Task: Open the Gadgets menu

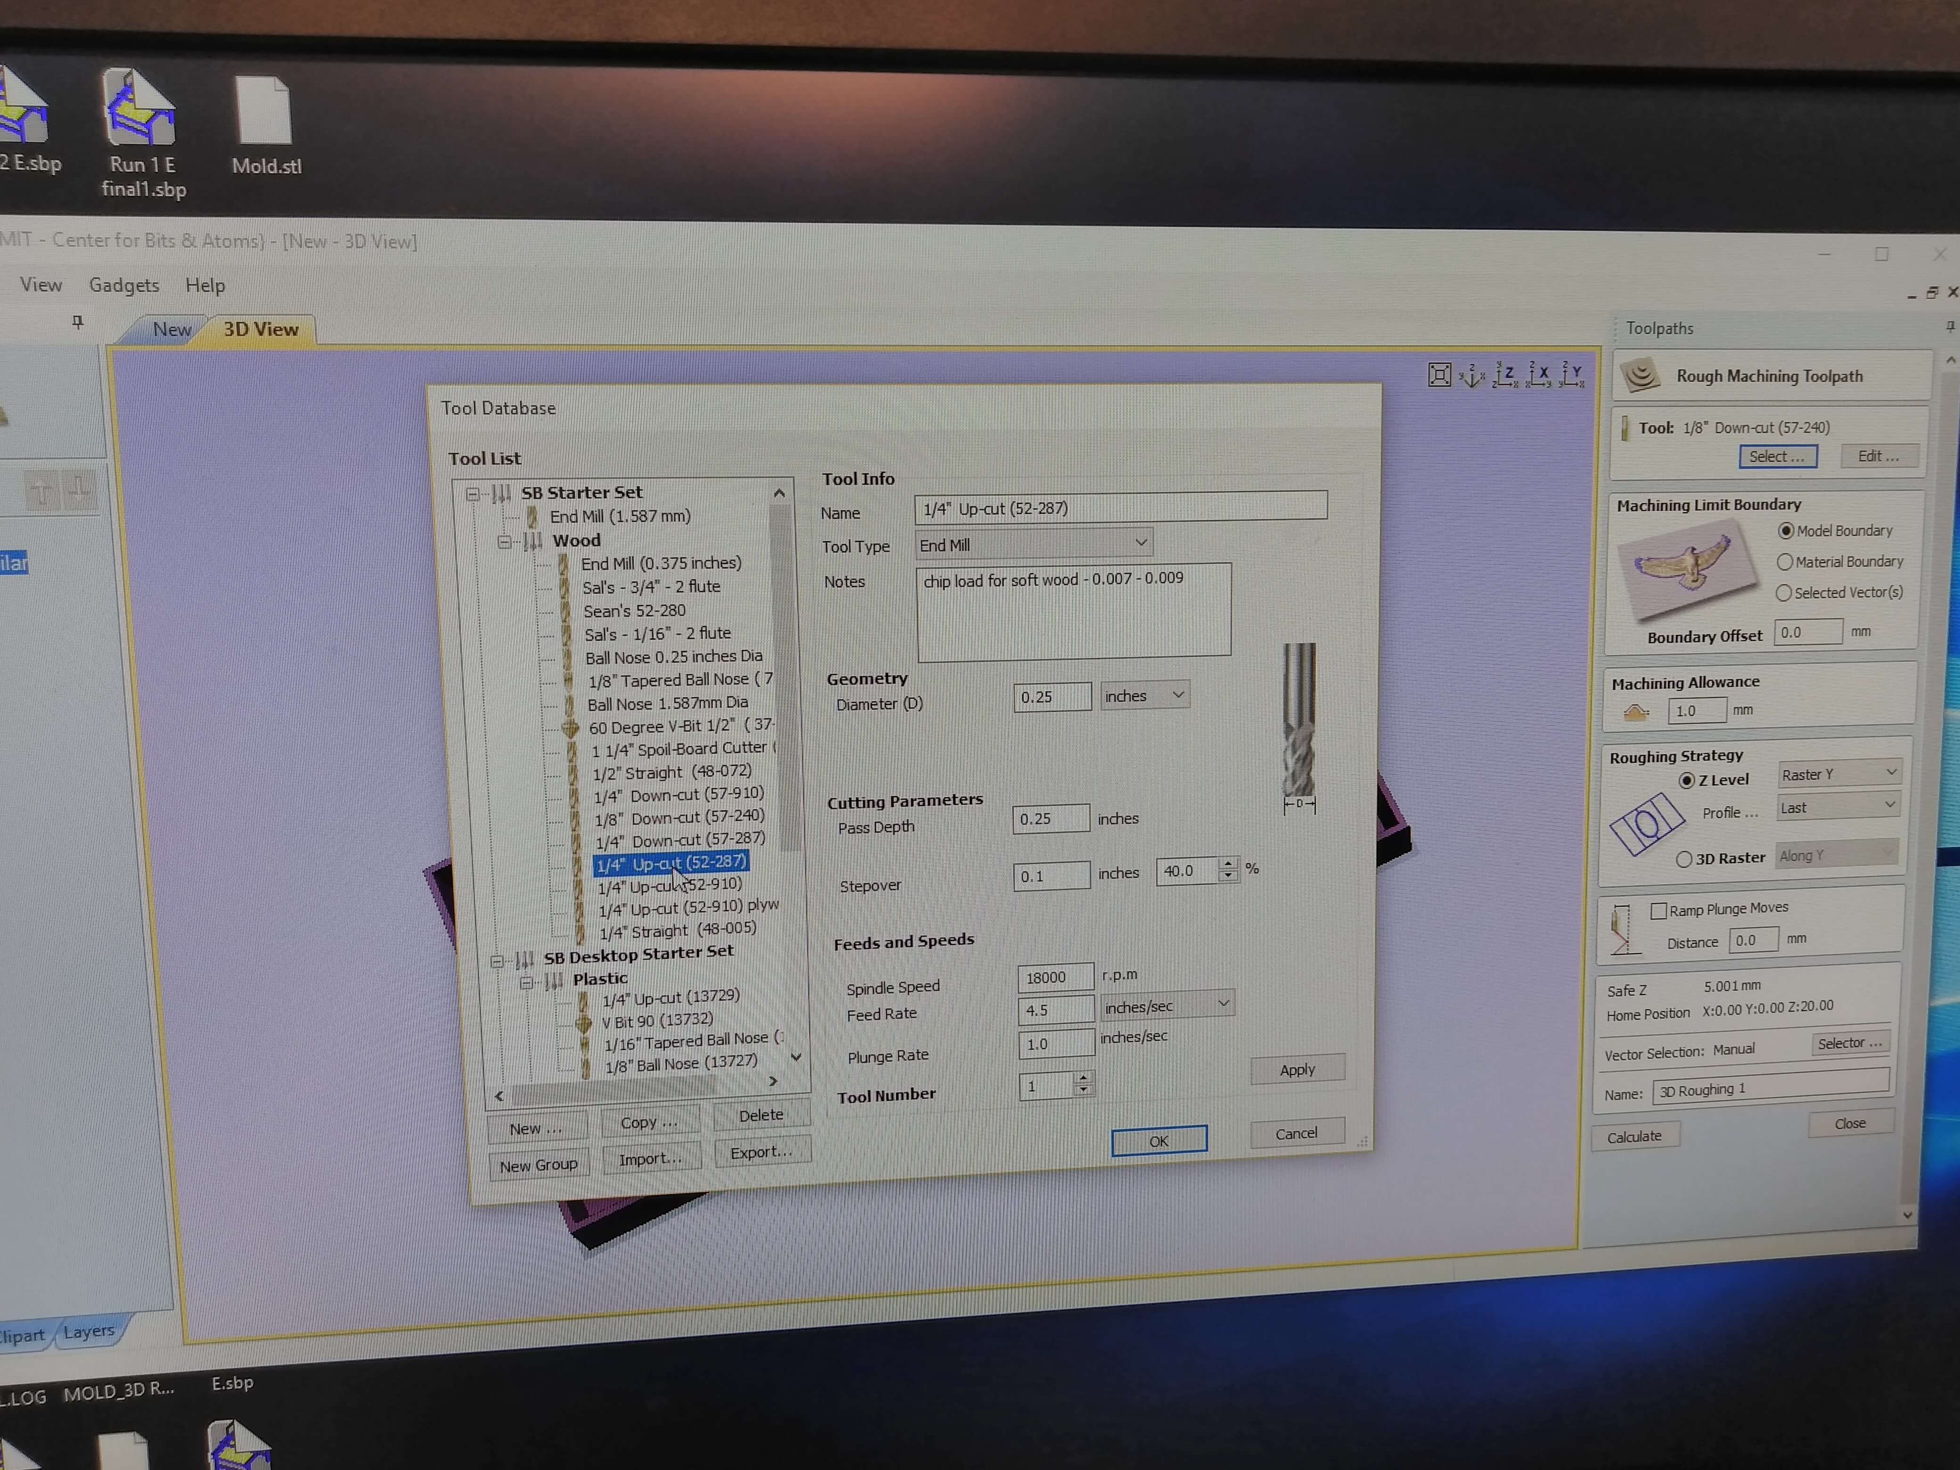Action: (123, 286)
